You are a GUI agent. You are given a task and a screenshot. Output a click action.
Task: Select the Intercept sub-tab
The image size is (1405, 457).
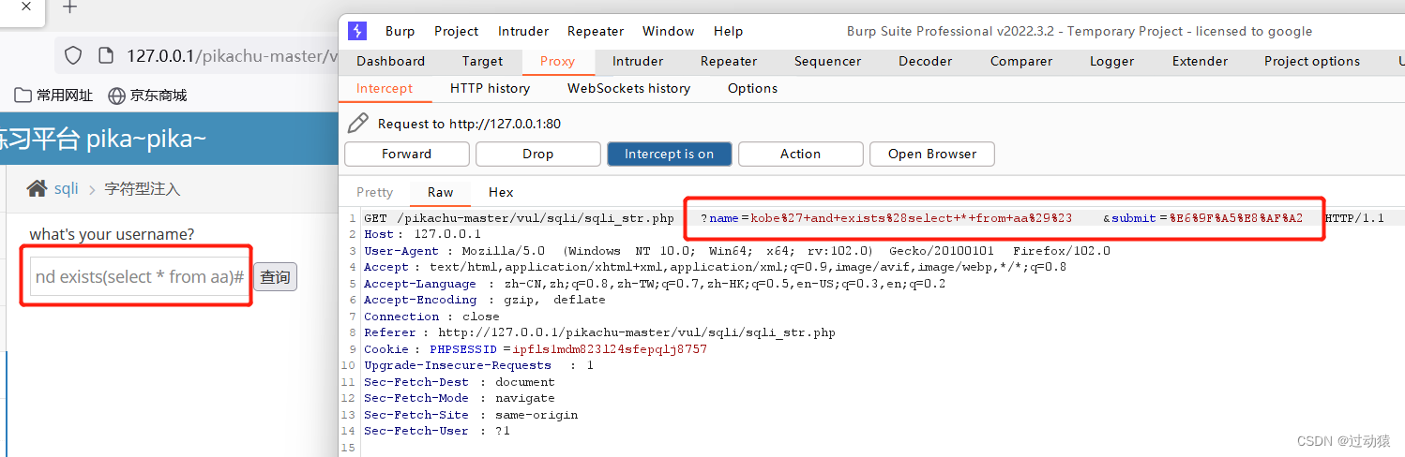coord(385,88)
